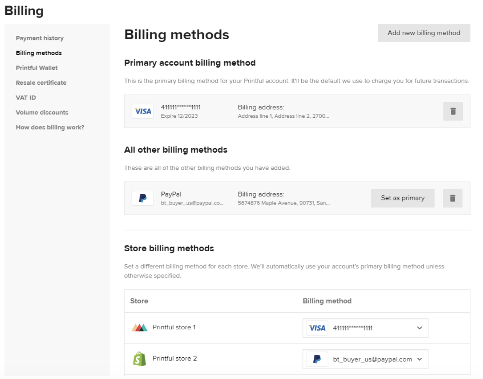
Task: Open the Resale certificate page
Action: [42, 83]
